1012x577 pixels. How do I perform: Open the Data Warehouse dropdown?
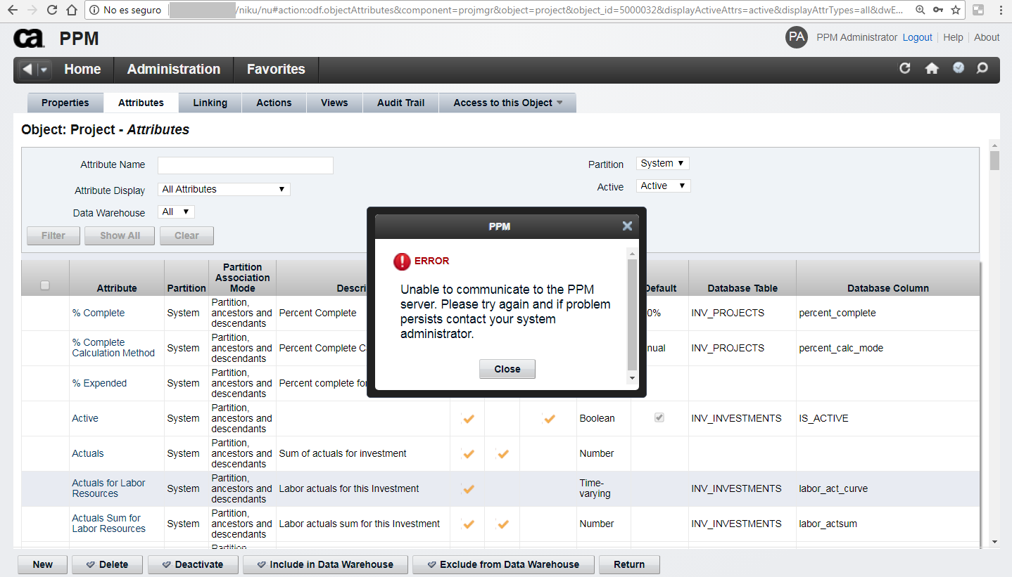coord(176,212)
